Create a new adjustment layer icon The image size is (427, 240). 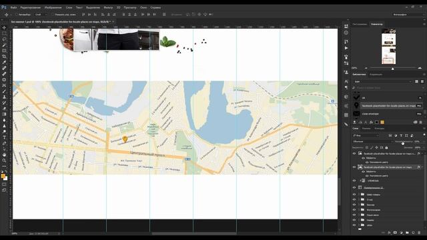(401, 233)
